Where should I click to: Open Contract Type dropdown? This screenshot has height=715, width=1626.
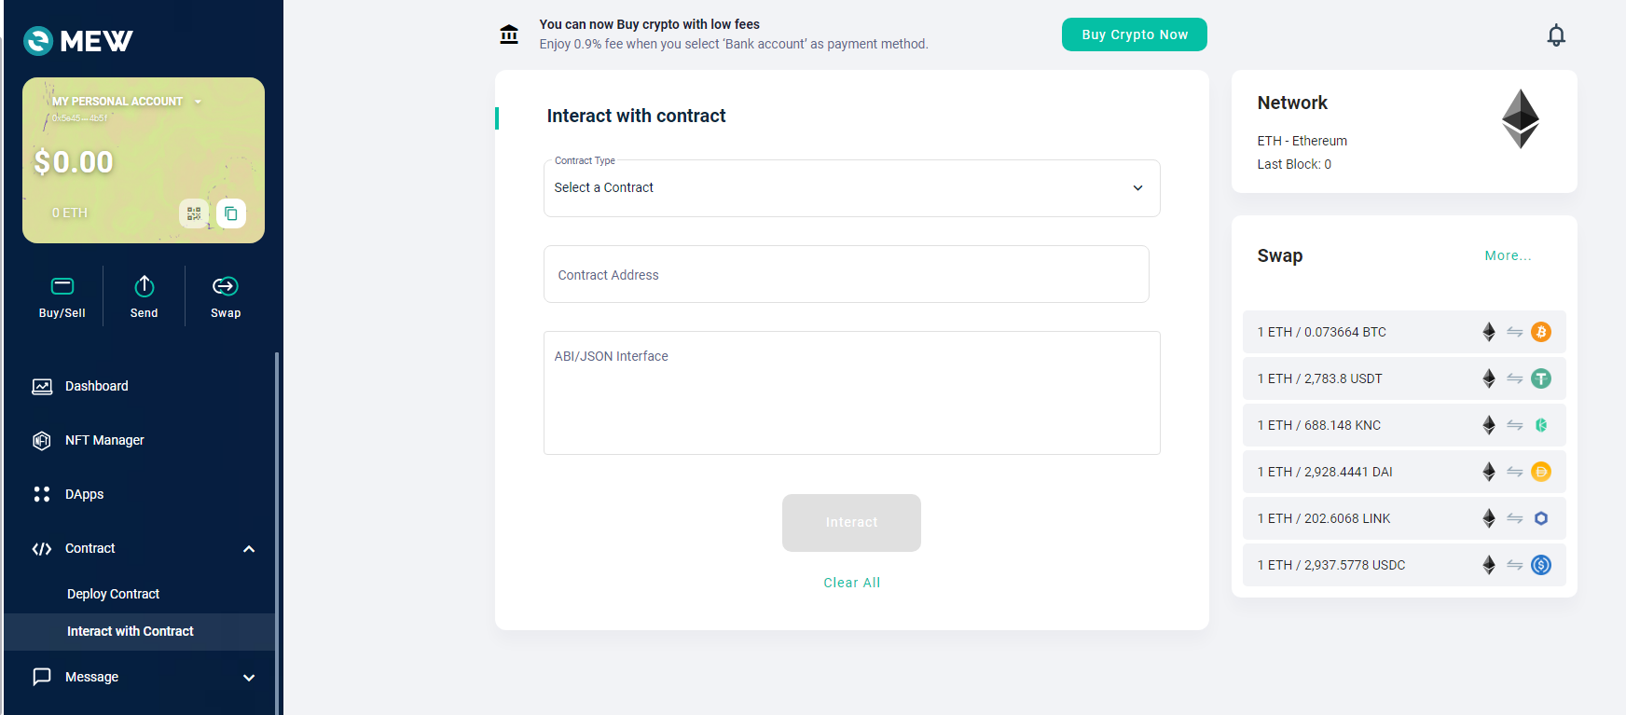[x=851, y=188]
